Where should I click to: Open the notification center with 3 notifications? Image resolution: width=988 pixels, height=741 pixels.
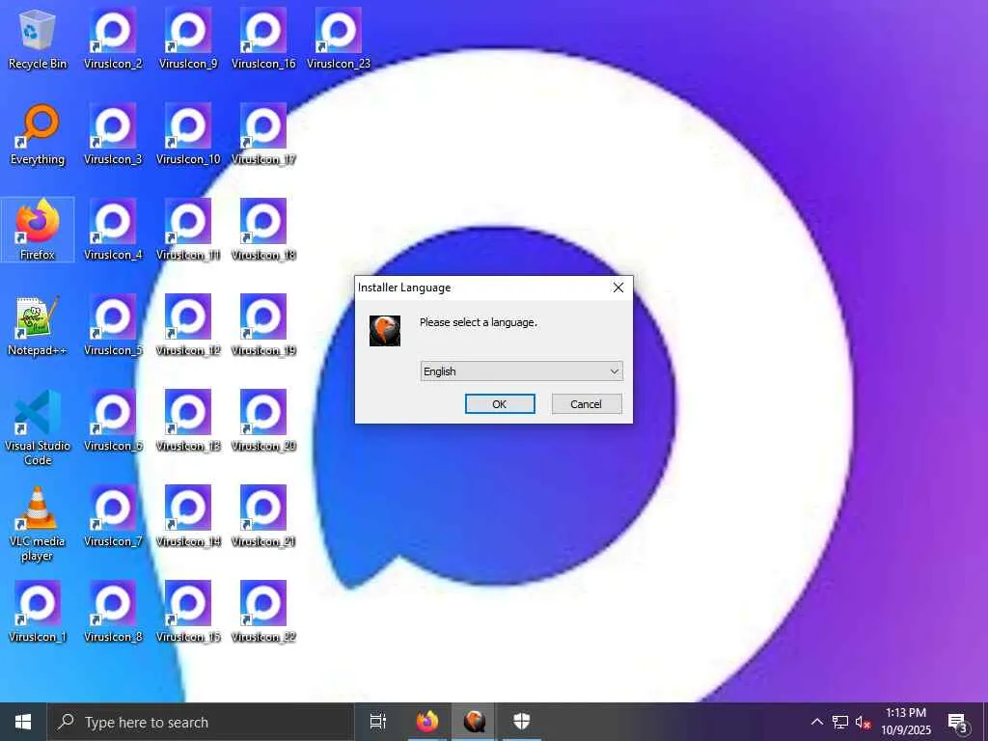957,722
